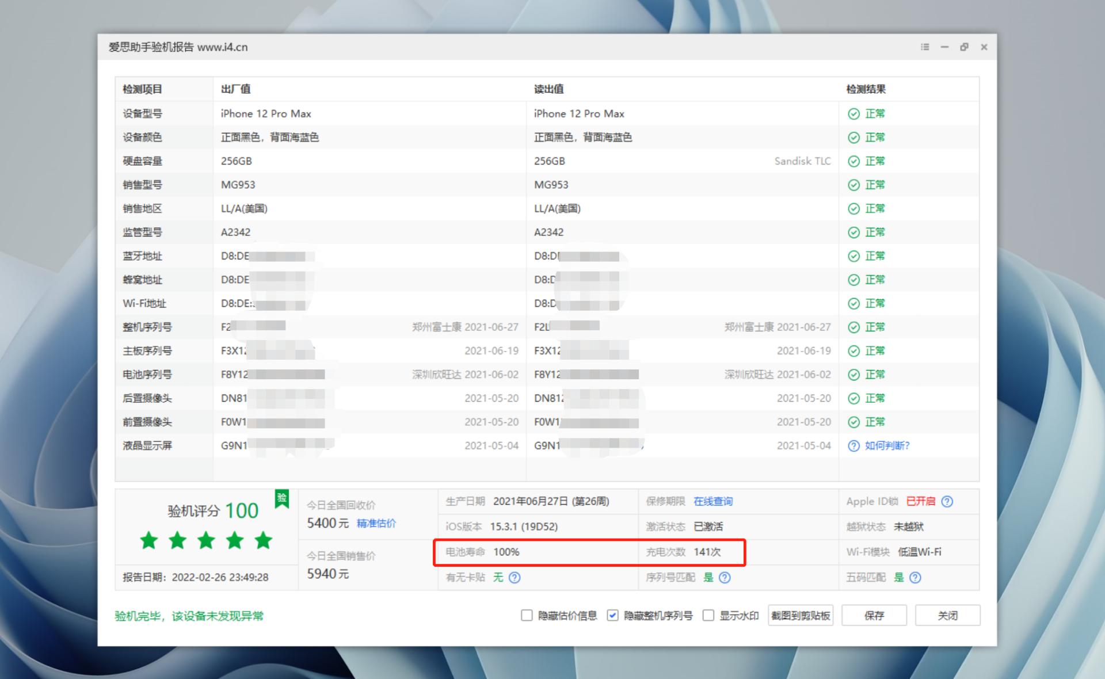Click the 关闭 button
The width and height of the screenshot is (1105, 679).
point(948,615)
